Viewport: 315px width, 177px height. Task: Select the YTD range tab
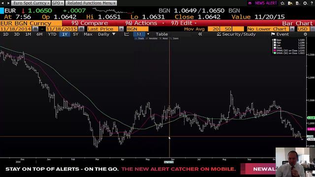[x=52, y=34]
